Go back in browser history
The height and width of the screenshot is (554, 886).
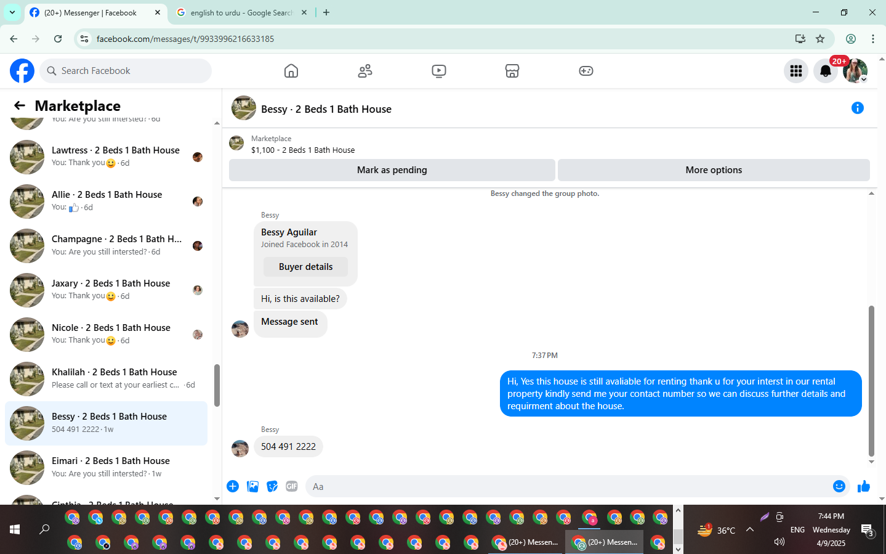(x=14, y=39)
